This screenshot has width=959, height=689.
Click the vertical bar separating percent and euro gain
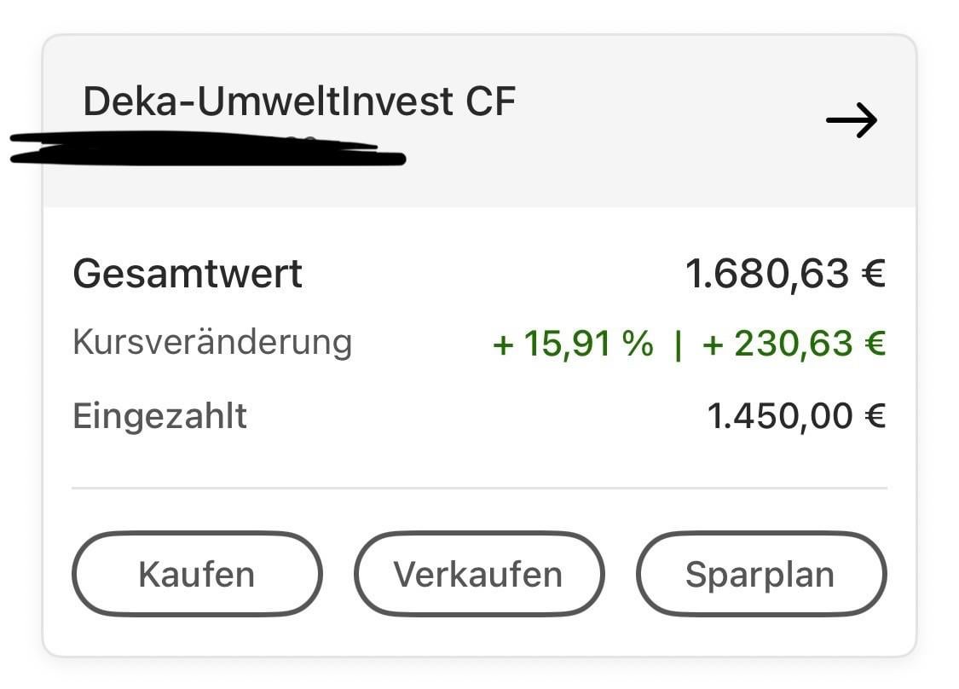(678, 344)
